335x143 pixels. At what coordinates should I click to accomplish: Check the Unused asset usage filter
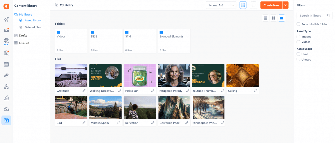click(x=298, y=59)
